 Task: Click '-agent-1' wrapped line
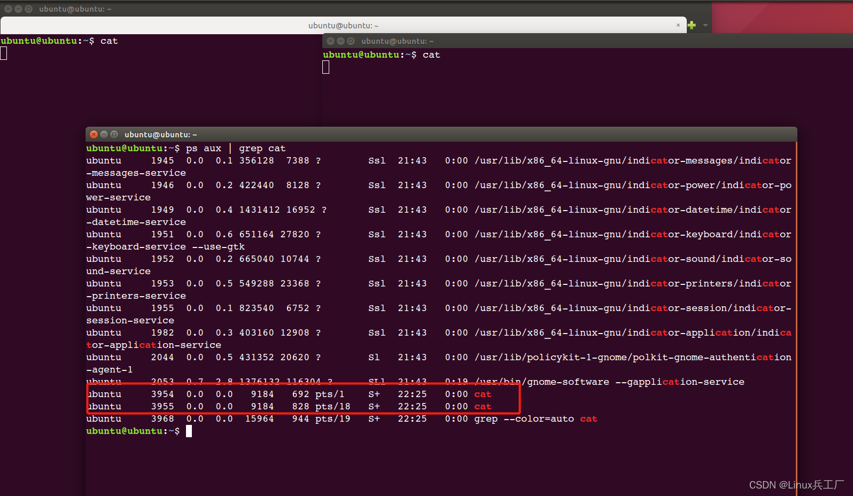coord(110,369)
